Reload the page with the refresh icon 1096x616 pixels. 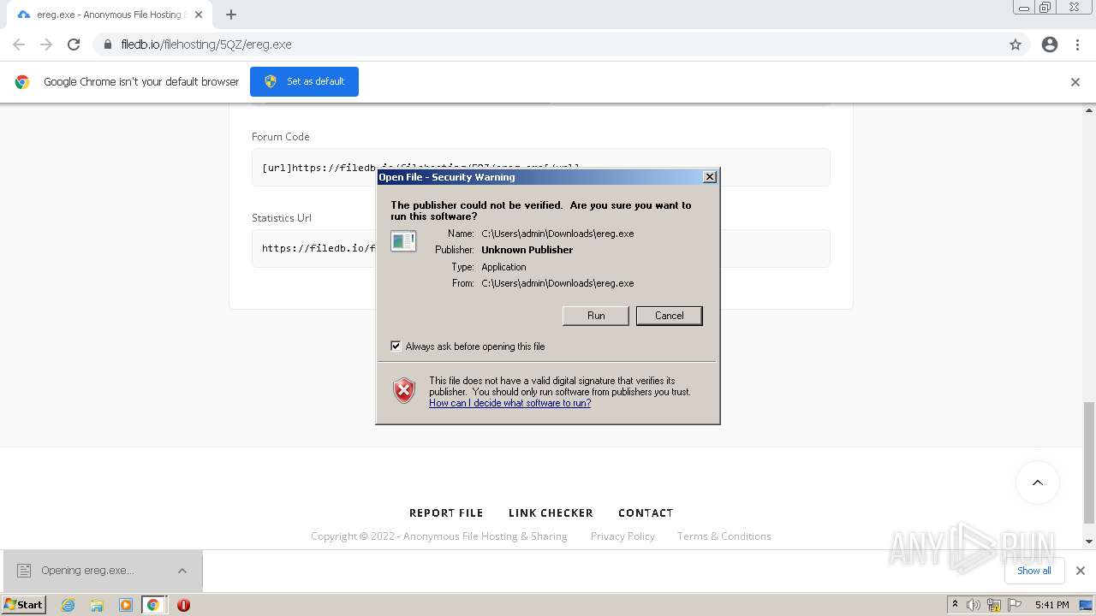point(74,44)
